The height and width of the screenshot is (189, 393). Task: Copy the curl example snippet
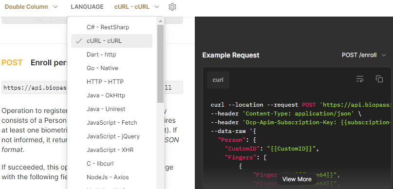pos(379,79)
